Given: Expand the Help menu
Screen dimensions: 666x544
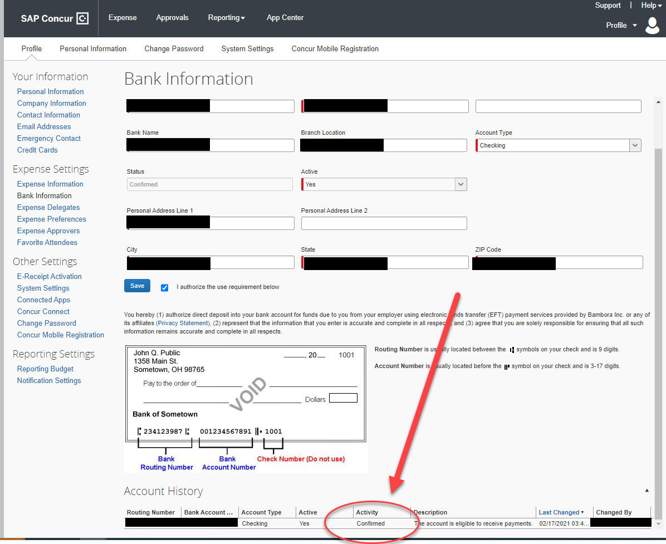Looking at the screenshot, I should point(650,5).
